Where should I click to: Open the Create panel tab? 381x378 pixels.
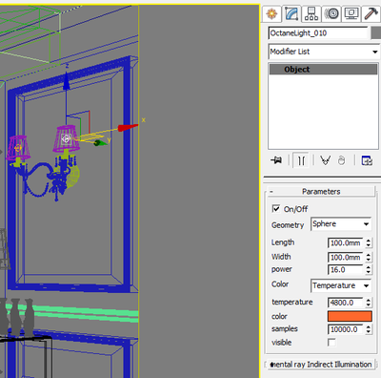point(271,13)
